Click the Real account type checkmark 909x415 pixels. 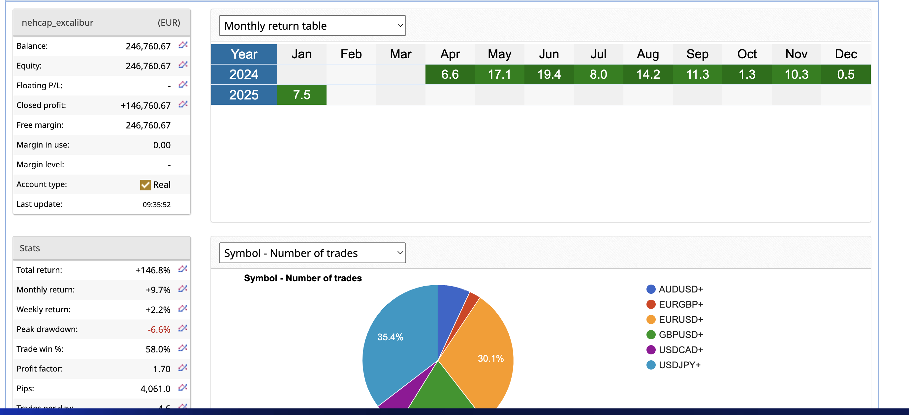point(145,185)
